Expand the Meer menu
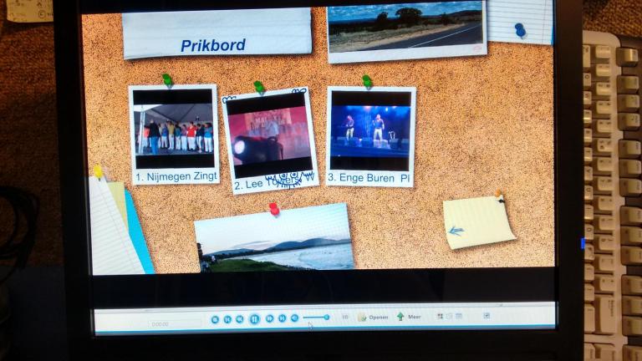 click(408, 318)
